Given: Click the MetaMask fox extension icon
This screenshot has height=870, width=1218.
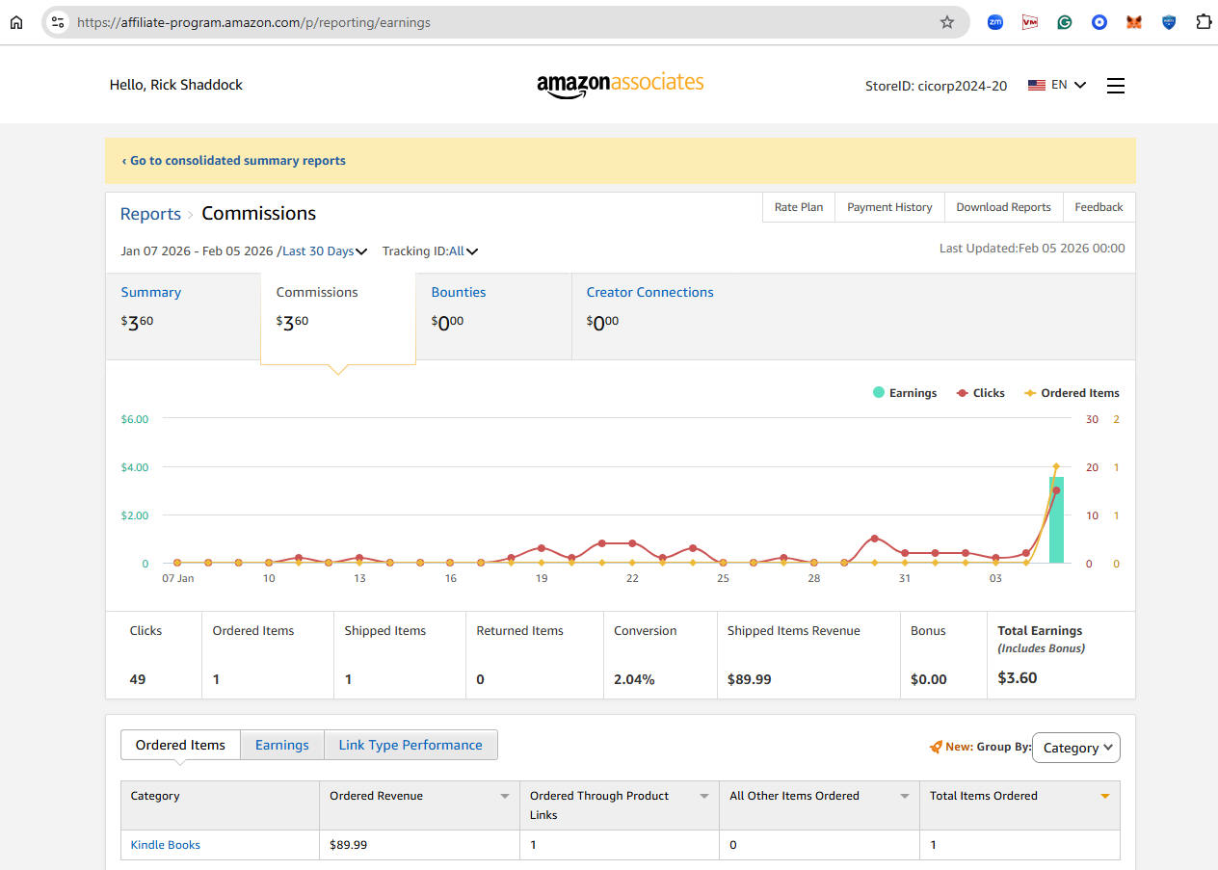Looking at the screenshot, I should [x=1134, y=22].
